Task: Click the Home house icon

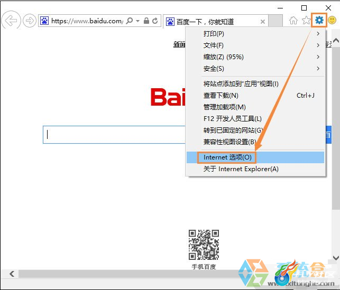Action: coord(293,21)
